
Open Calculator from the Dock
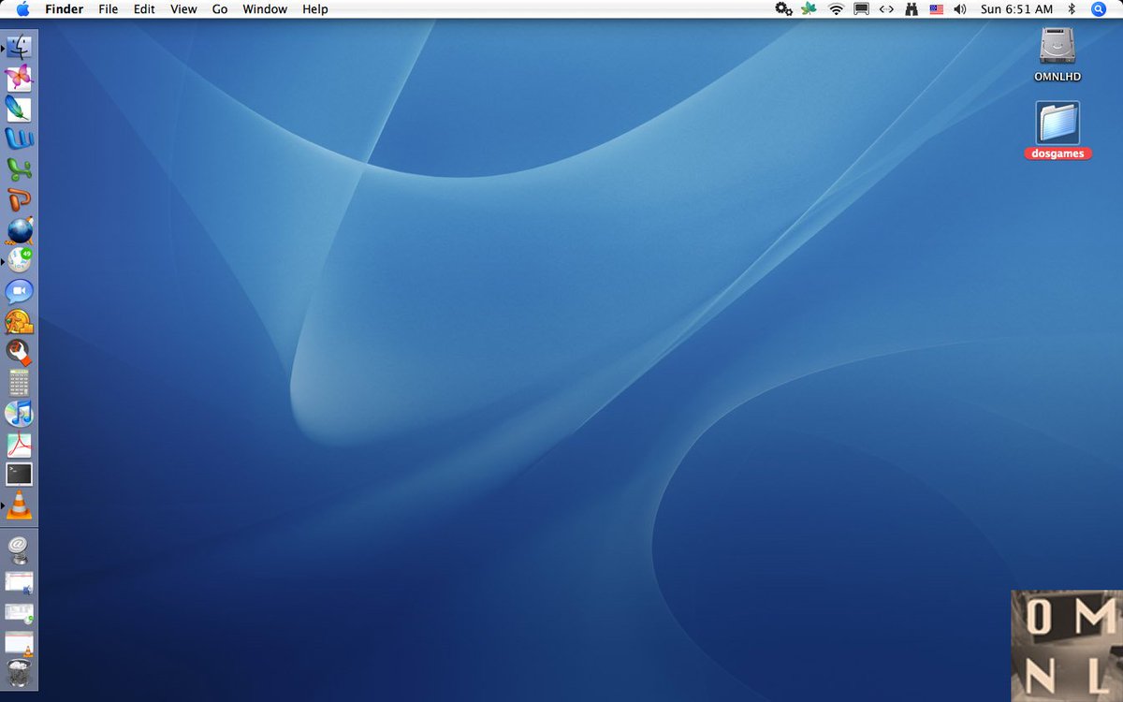point(20,384)
